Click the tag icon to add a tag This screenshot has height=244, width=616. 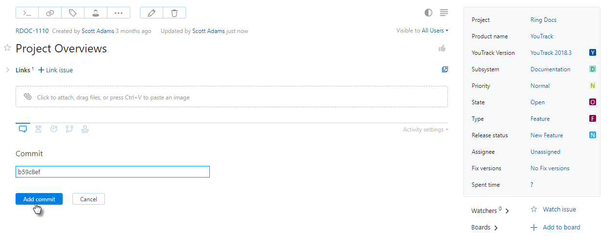(x=73, y=13)
